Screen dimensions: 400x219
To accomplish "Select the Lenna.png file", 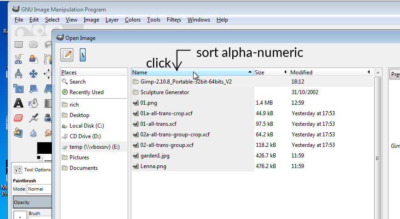I will click(x=153, y=166).
